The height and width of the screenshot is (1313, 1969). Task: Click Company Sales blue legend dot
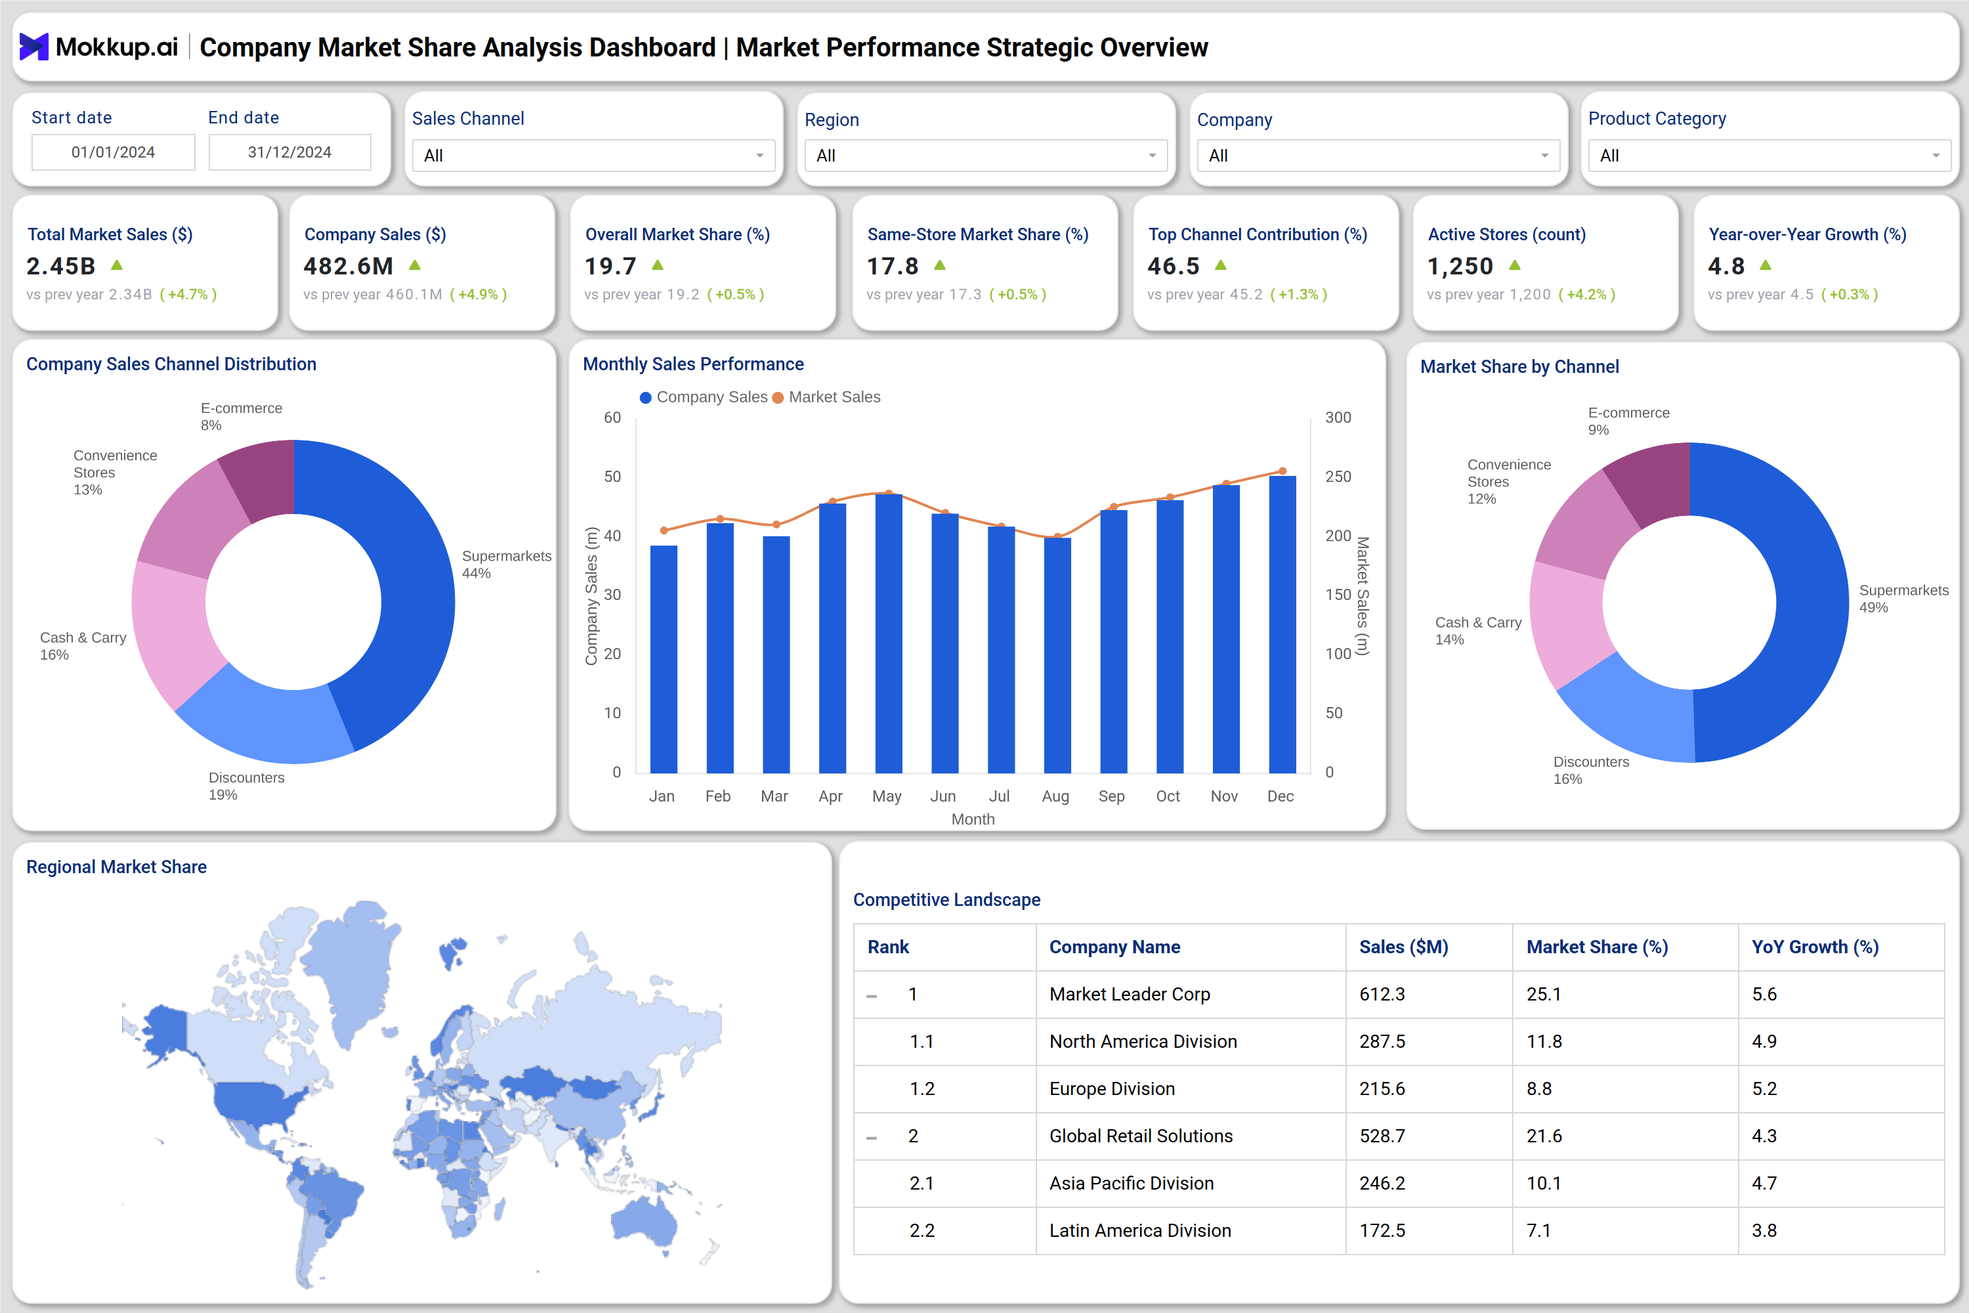point(645,398)
